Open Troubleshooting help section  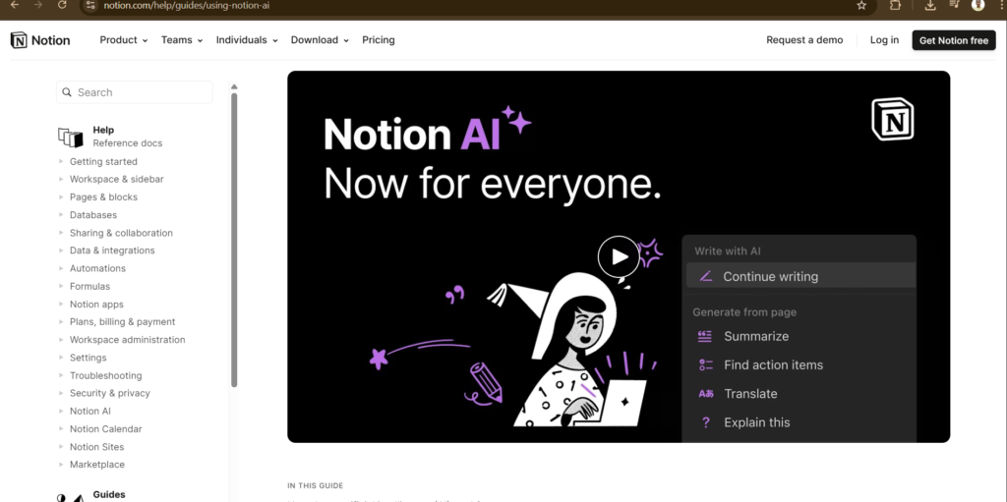pos(106,375)
